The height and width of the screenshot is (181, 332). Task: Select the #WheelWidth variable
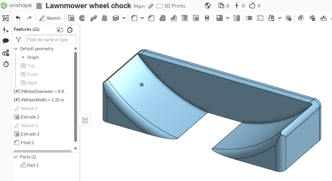39,100
